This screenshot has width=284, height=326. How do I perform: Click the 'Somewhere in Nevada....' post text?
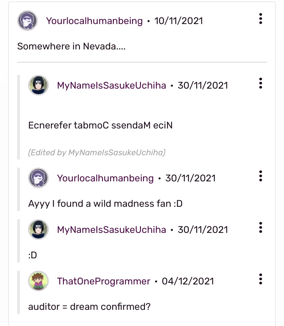pyautogui.click(x=71, y=46)
